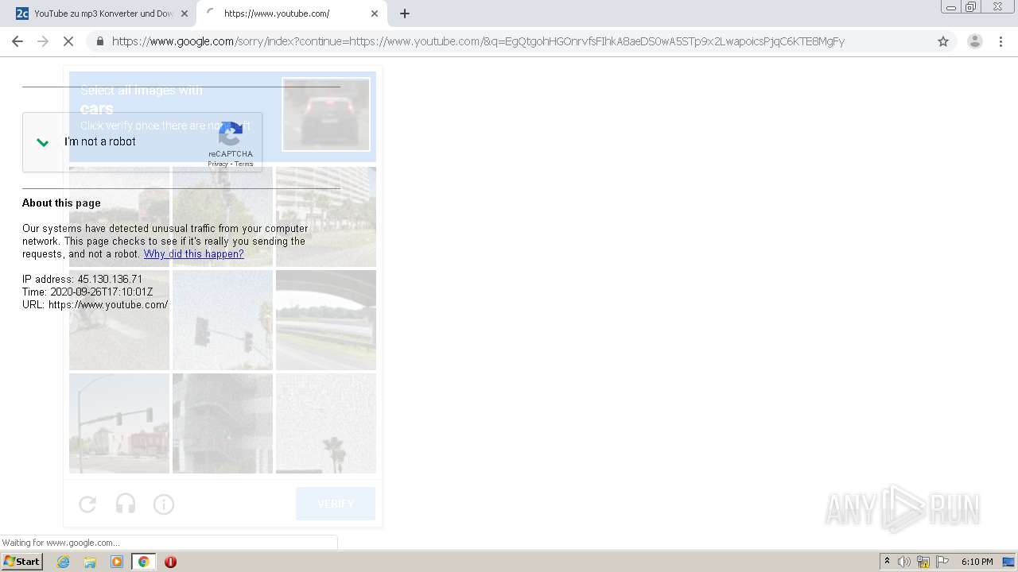
Task: Click the sample car image in captcha header
Action: click(x=326, y=114)
